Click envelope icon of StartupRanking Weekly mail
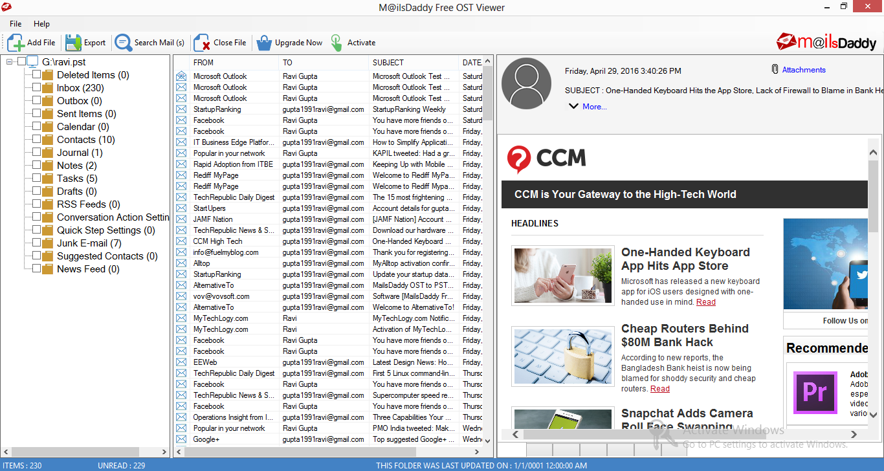 point(181,109)
